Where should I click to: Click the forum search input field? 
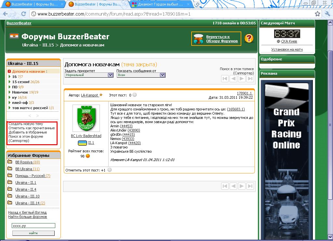pyautogui.click(x=33, y=225)
